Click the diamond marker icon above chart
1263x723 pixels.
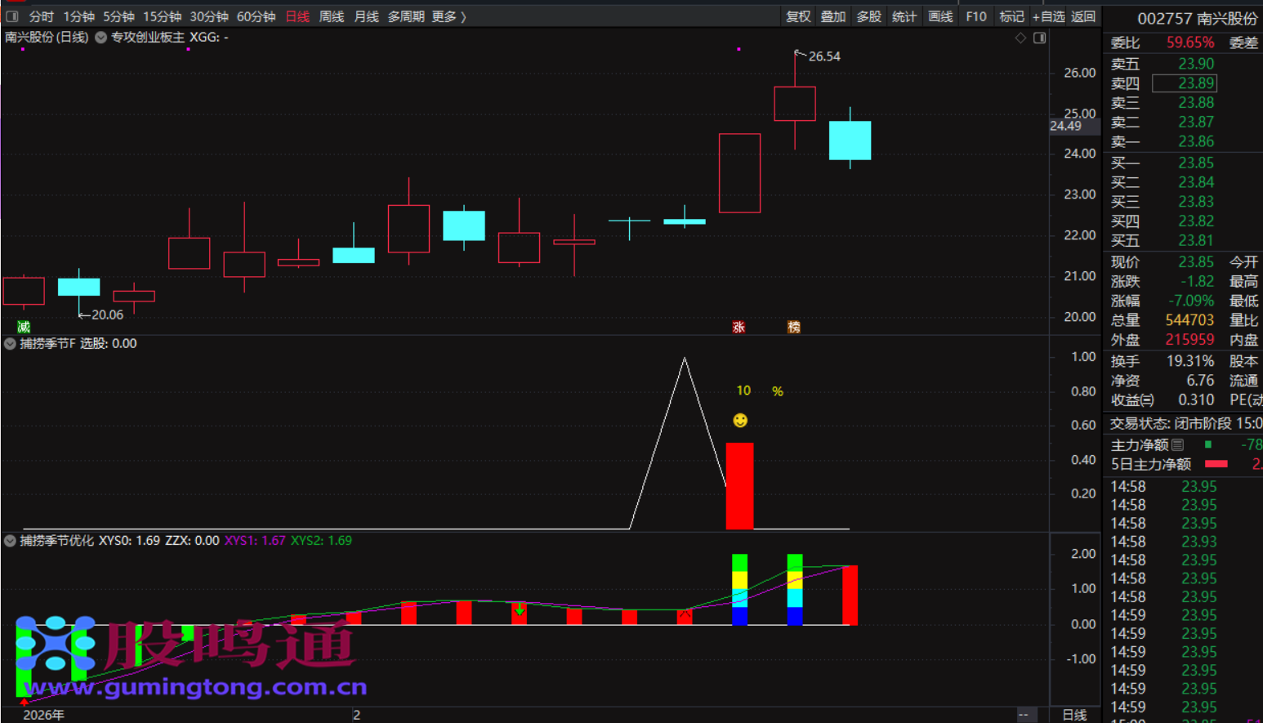(x=1020, y=38)
